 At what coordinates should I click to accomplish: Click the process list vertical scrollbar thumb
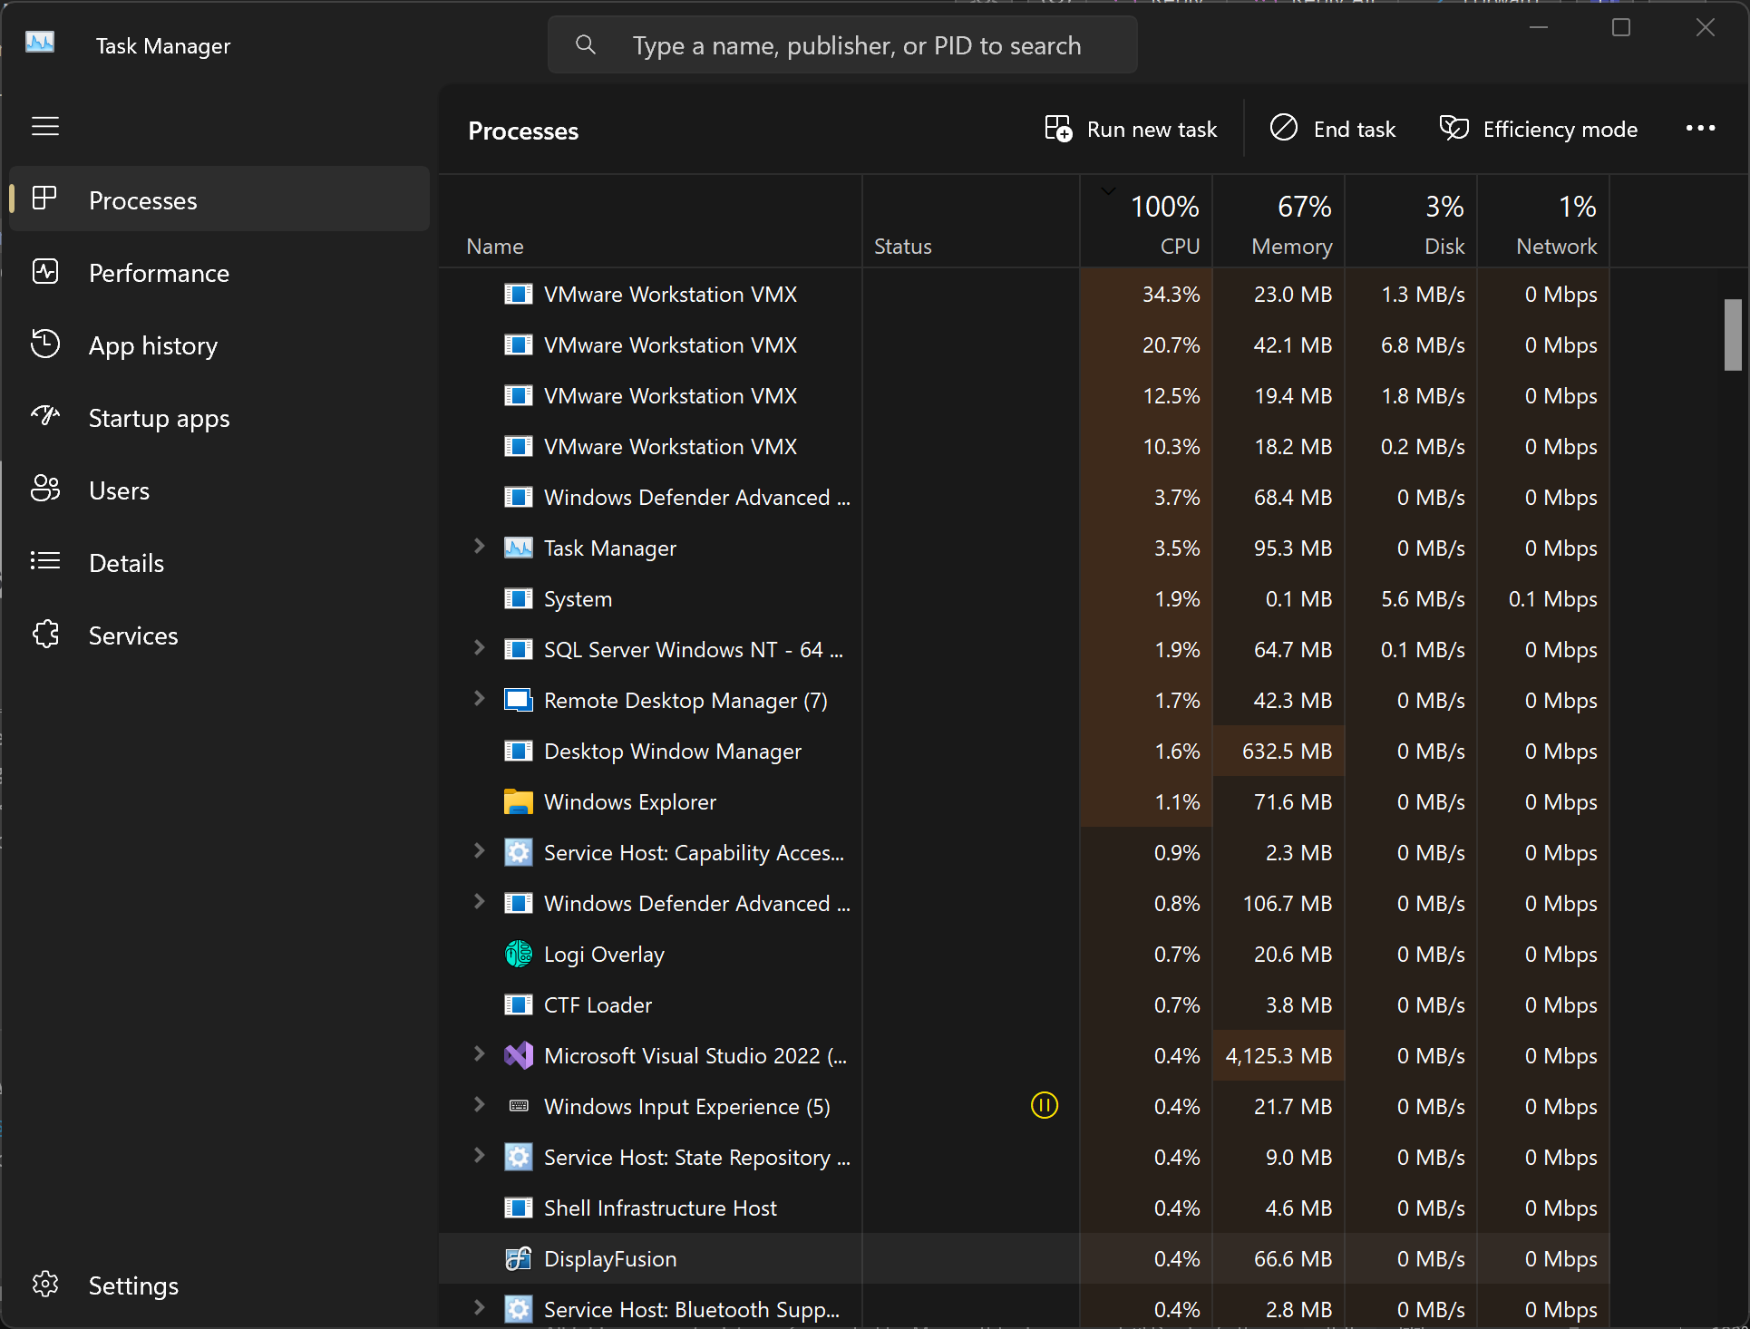click(x=1732, y=335)
